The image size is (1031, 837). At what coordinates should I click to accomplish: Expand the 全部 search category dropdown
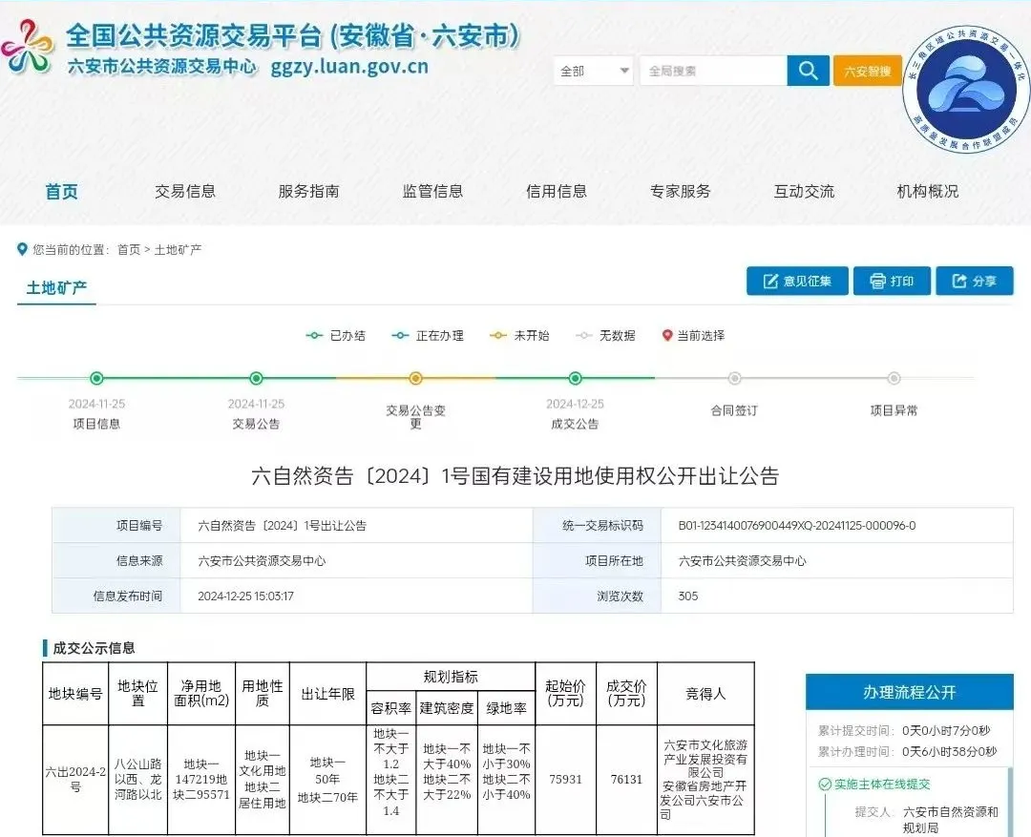coord(594,72)
